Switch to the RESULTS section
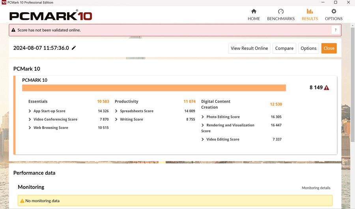 pyautogui.click(x=310, y=15)
